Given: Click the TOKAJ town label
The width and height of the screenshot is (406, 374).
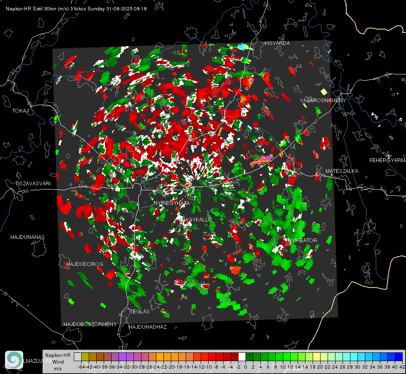Looking at the screenshot, I should [20, 111].
